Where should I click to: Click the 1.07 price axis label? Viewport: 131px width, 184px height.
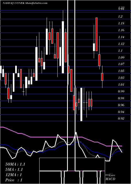click(121, 64)
